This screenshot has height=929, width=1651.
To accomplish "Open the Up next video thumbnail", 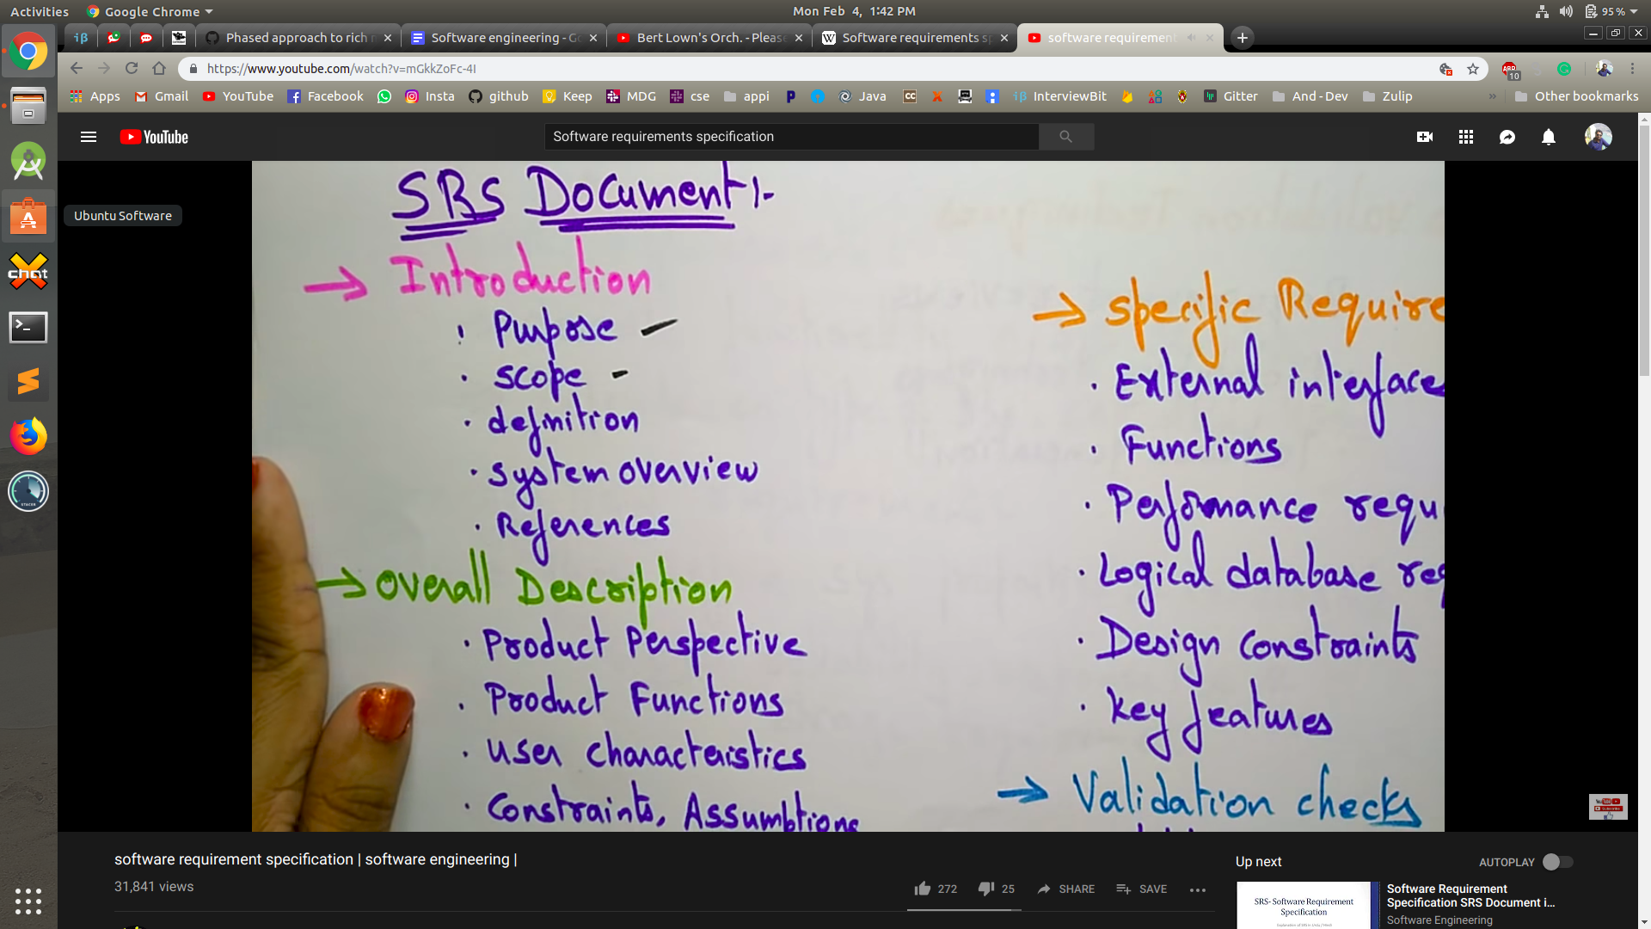I will click(x=1304, y=905).
